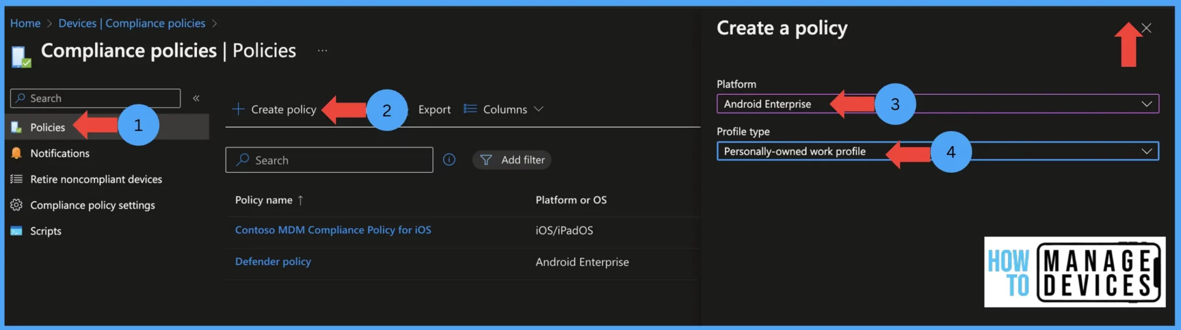Click the info icon beside search
The width and height of the screenshot is (1181, 330).
pos(449,160)
